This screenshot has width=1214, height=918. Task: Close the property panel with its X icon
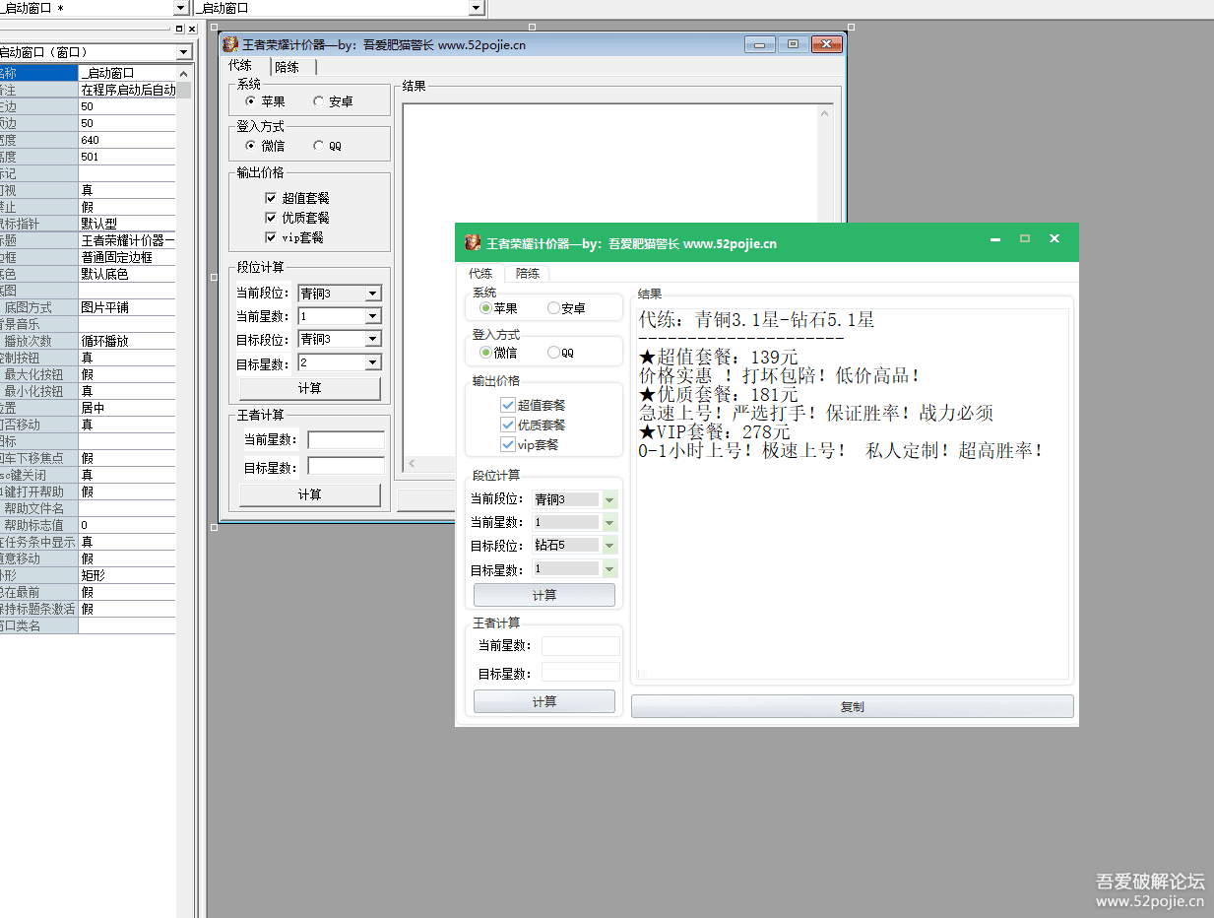(x=191, y=29)
